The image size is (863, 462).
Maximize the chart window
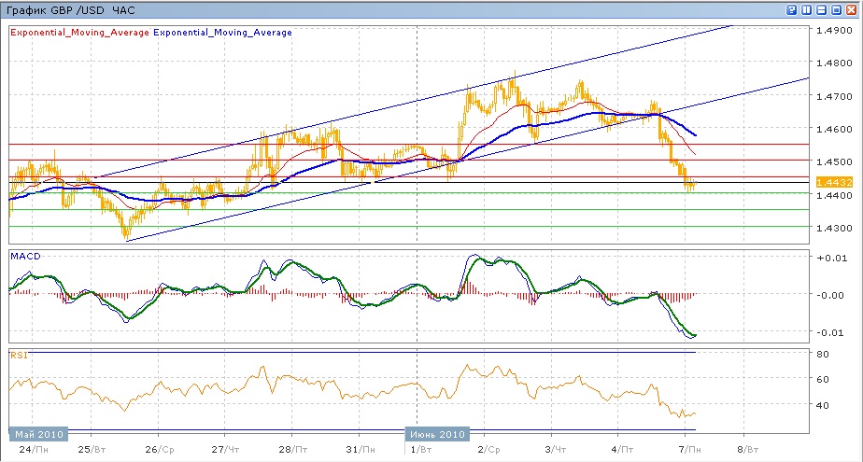pos(837,10)
